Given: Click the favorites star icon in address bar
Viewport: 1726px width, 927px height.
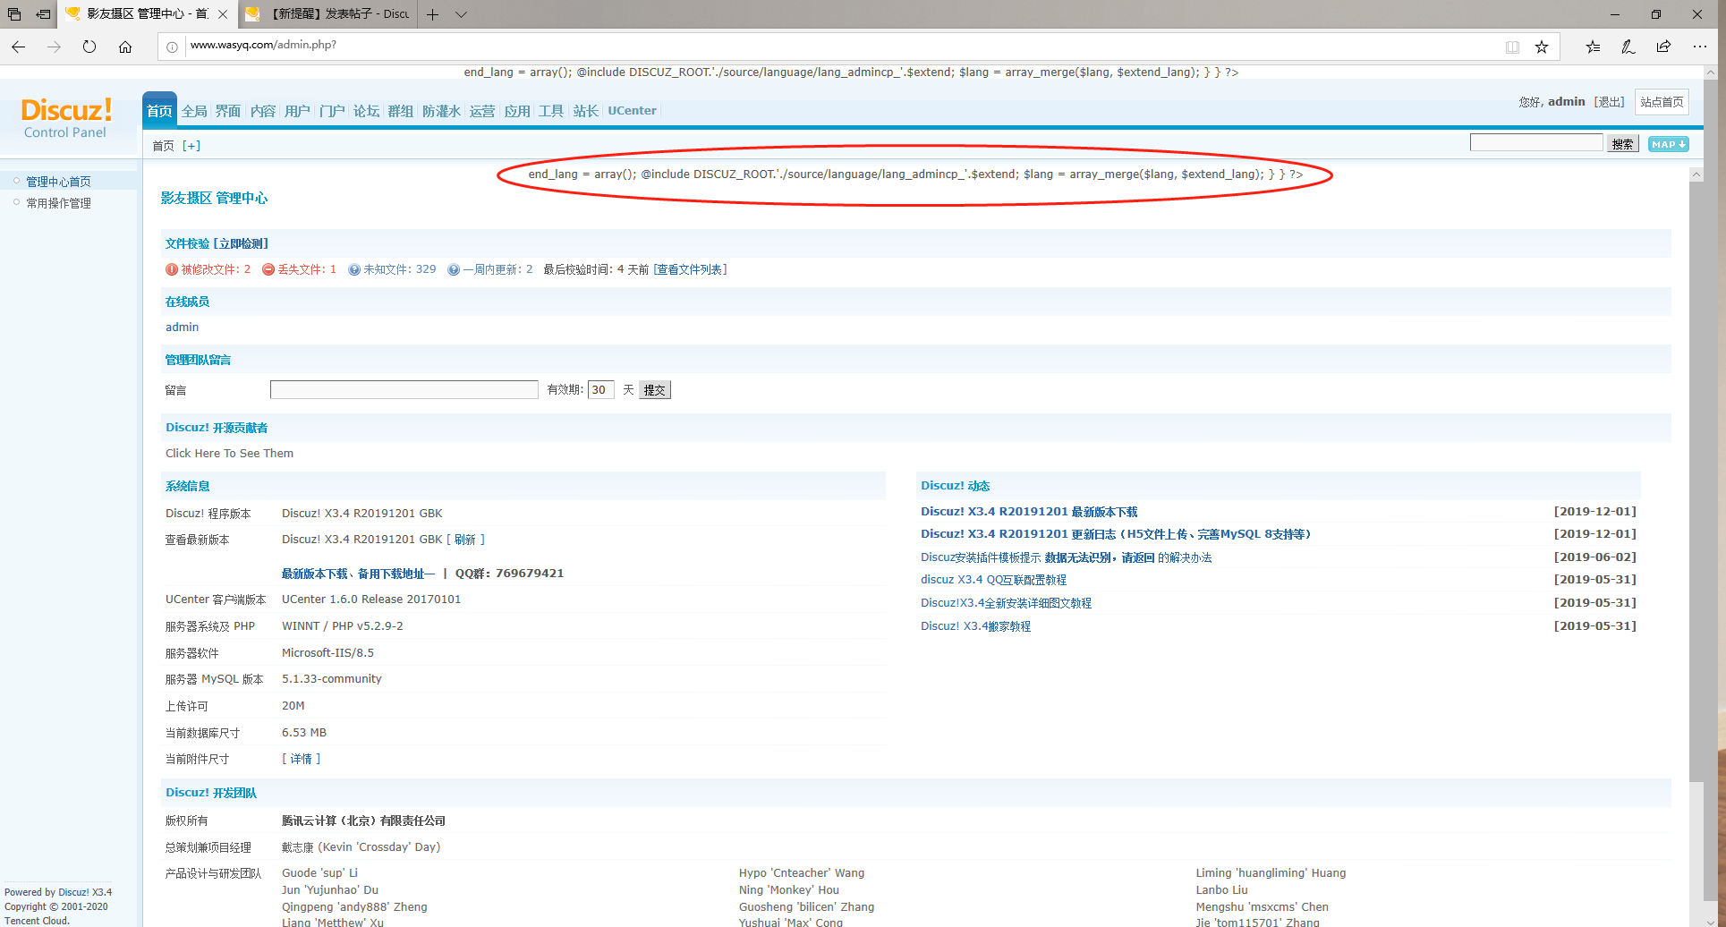Looking at the screenshot, I should coord(1542,47).
